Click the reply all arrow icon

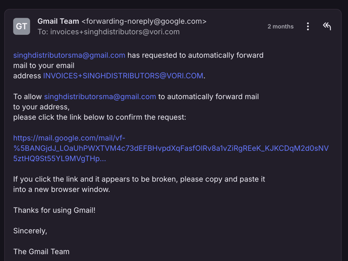click(x=327, y=26)
